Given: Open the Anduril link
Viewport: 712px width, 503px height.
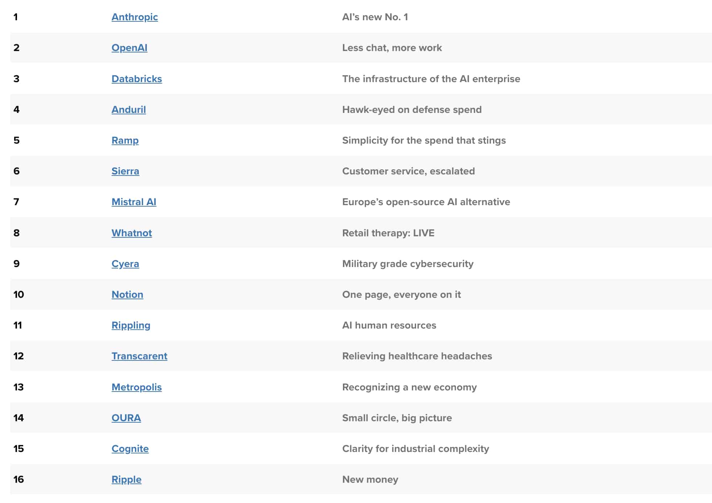Looking at the screenshot, I should click(129, 110).
